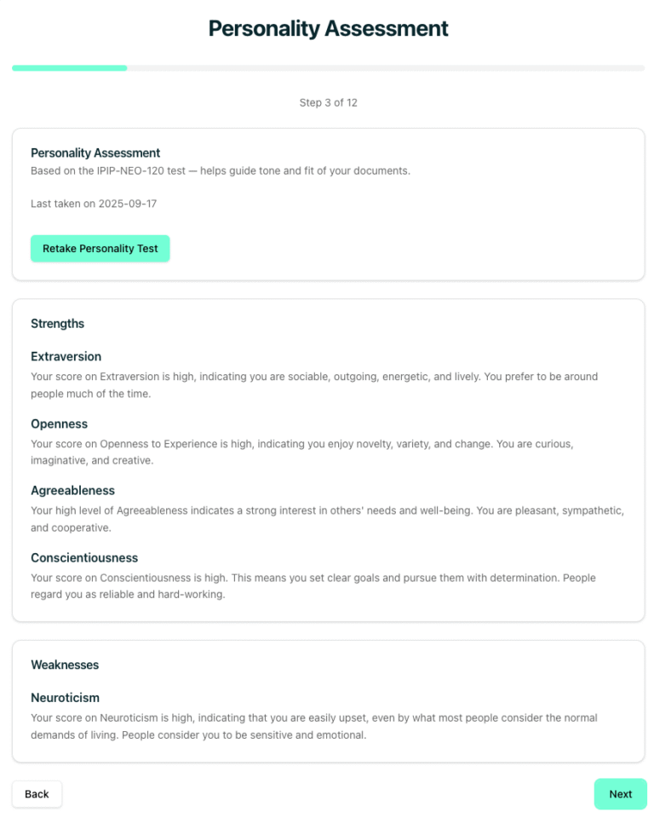Go to the next step with Next
This screenshot has height=818, width=654.
(x=620, y=794)
